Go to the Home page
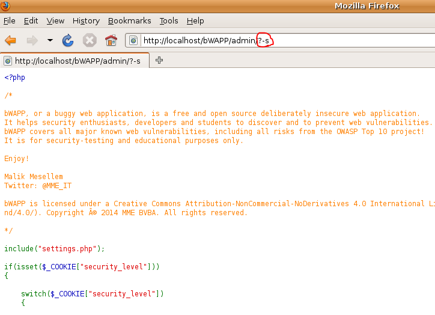 (111, 40)
